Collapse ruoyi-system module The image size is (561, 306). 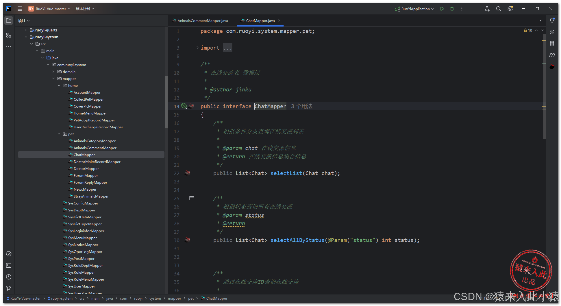[26, 37]
